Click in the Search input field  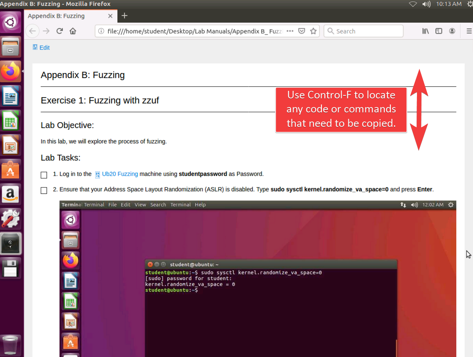[367, 31]
